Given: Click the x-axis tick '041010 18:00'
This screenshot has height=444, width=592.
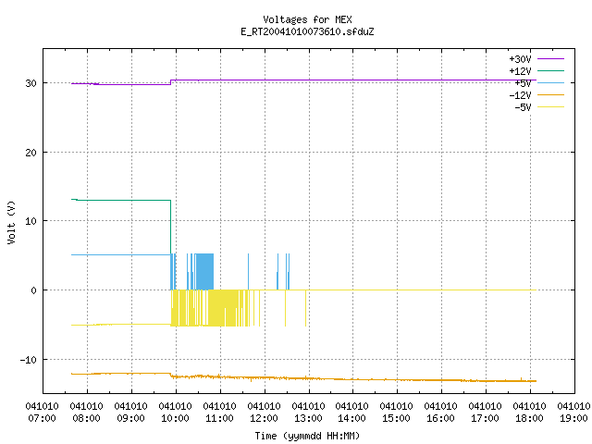Looking at the screenshot, I should click(x=529, y=412).
